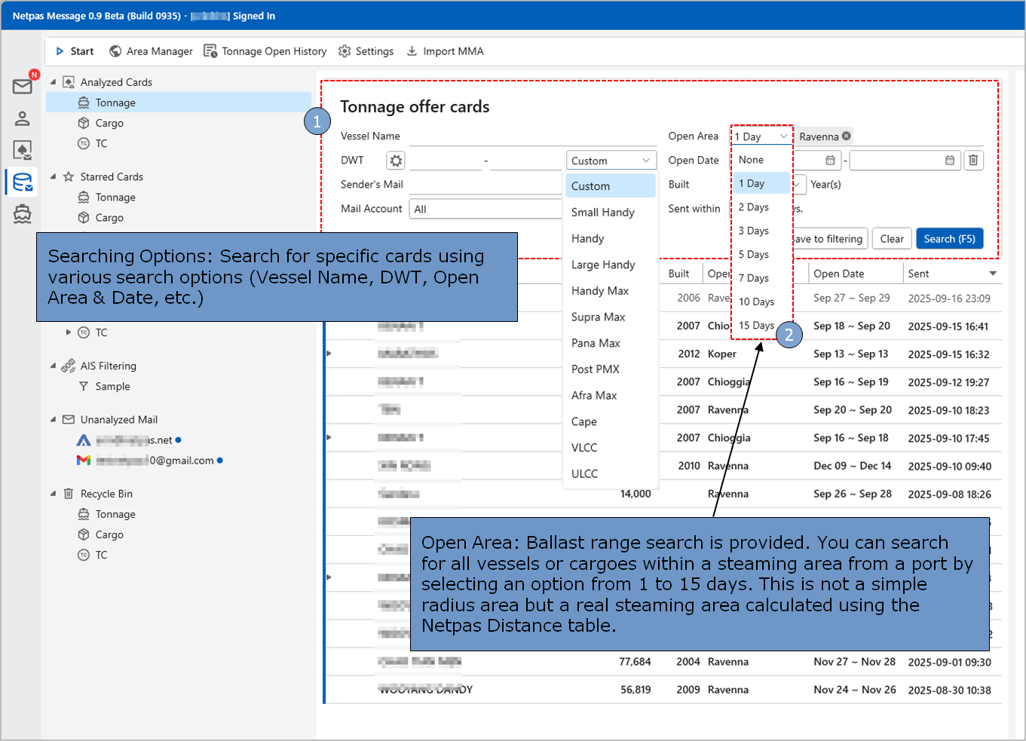Image resolution: width=1026 pixels, height=741 pixels.
Task: Open Area Manager from the toolbar
Action: (x=152, y=51)
